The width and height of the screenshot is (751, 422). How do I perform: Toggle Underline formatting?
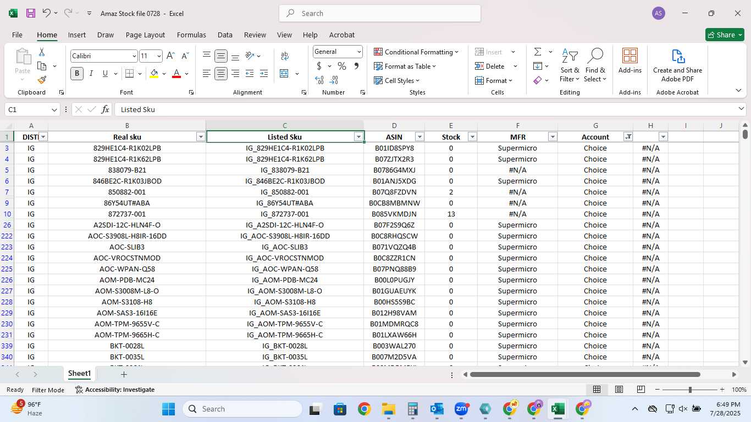click(x=105, y=73)
